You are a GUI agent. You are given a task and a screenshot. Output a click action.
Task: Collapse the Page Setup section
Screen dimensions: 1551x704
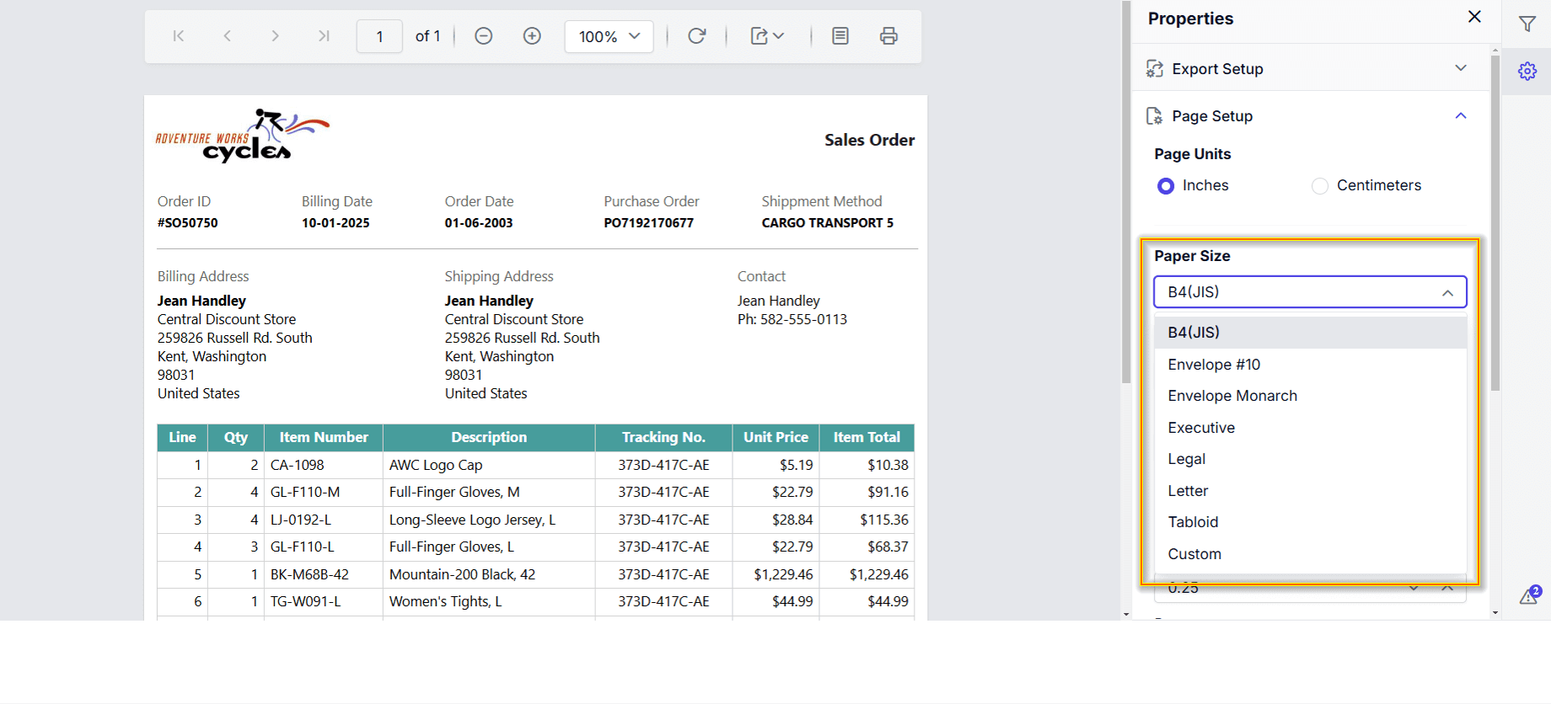1461,116
